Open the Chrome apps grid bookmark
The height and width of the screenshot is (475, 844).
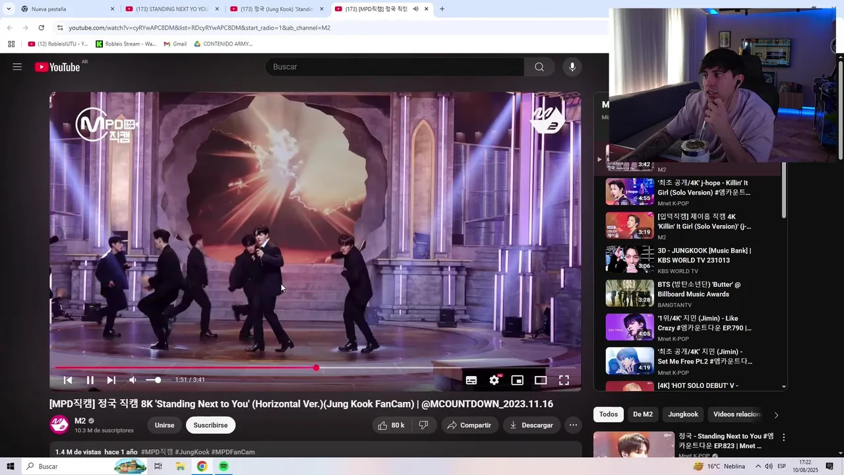[11, 44]
